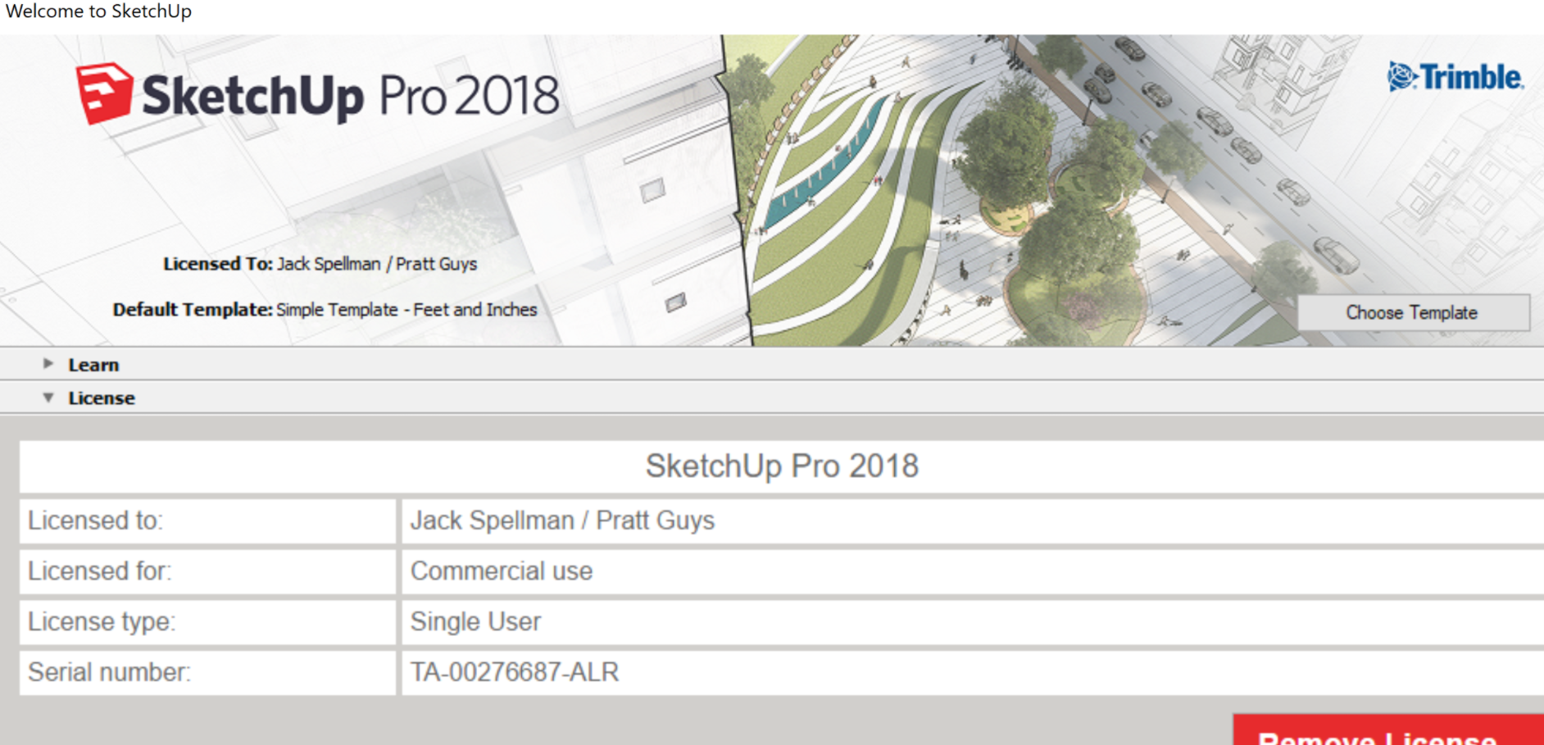Click the 'Serial number:' label cell
The image size is (1544, 745).
tap(207, 672)
